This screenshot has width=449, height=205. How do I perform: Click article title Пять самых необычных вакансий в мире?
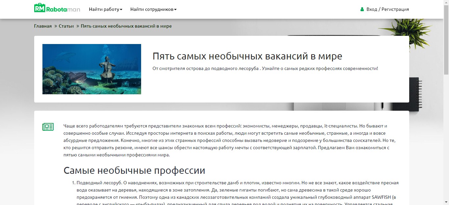point(247,56)
